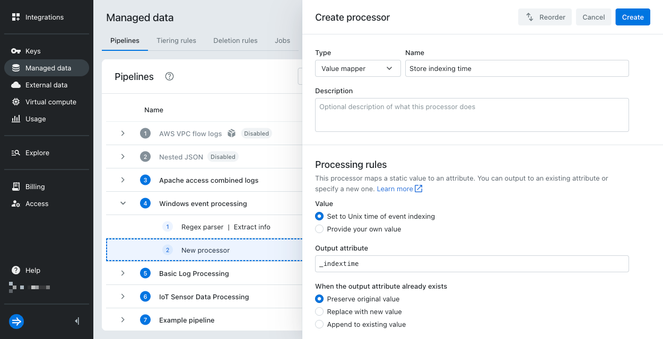663x339 pixels.
Task: Click the Managed data database icon
Action: (16, 68)
